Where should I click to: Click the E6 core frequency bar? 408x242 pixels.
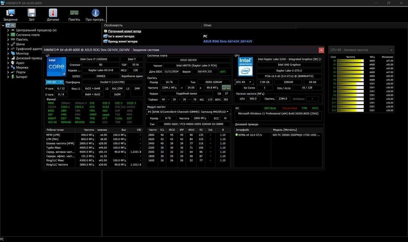click(350, 84)
